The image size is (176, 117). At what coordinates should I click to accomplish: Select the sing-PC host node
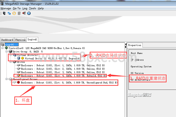click(x=12, y=44)
